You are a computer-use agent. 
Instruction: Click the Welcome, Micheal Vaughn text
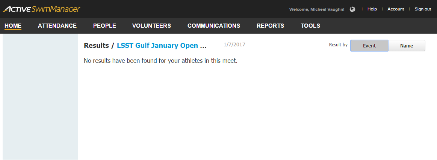click(317, 9)
